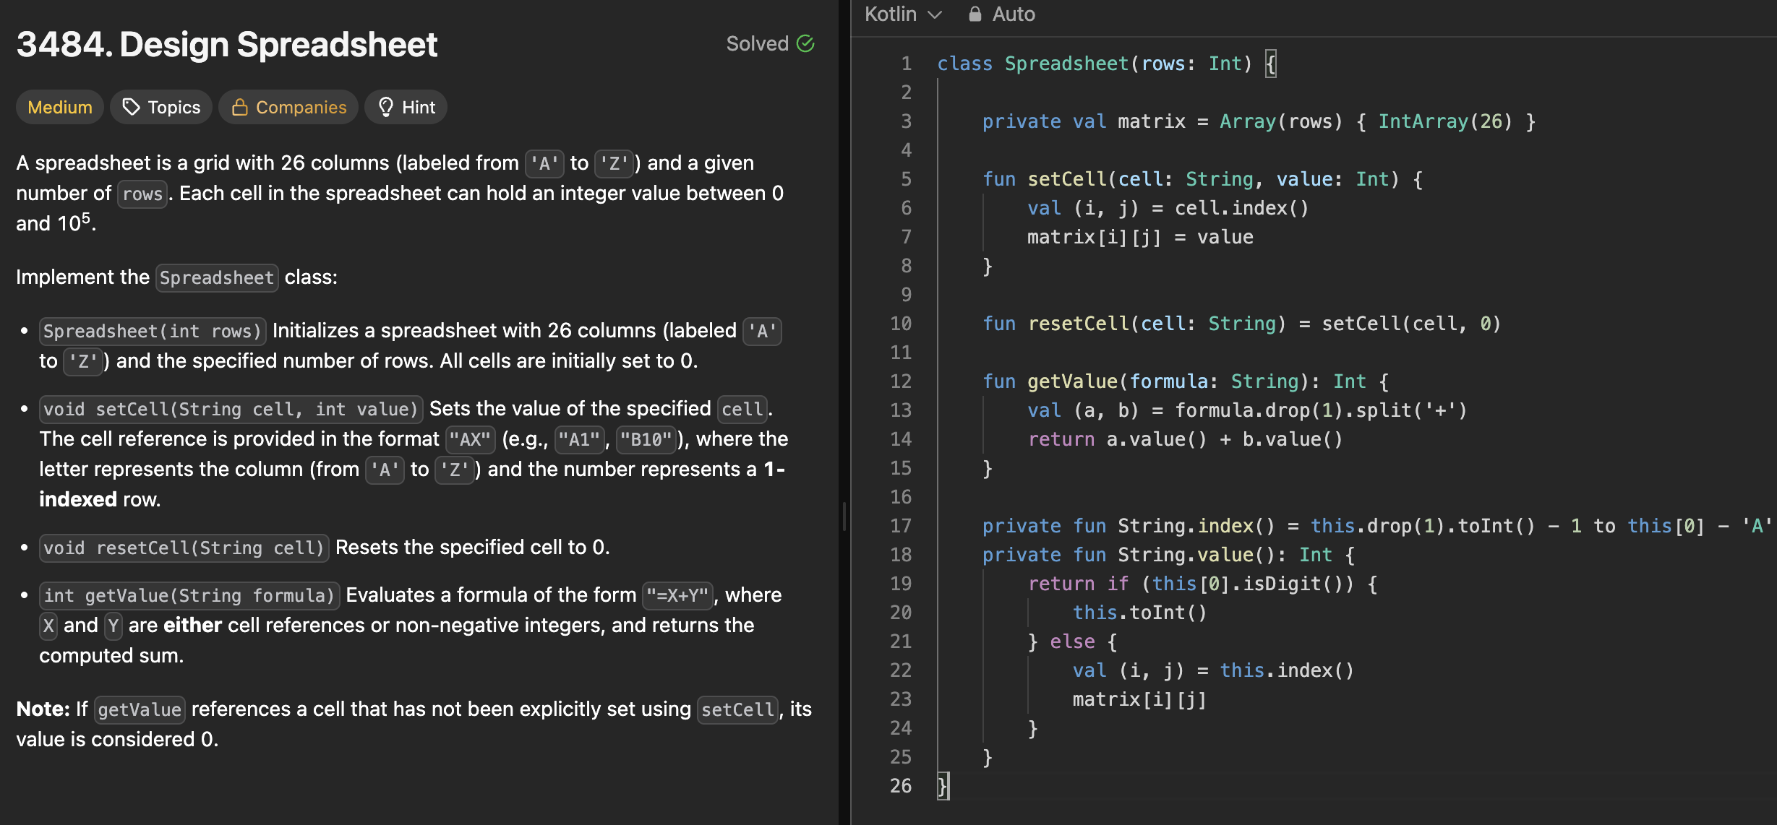The height and width of the screenshot is (825, 1777).
Task: Click the setCell function name in code
Action: 1067,179
